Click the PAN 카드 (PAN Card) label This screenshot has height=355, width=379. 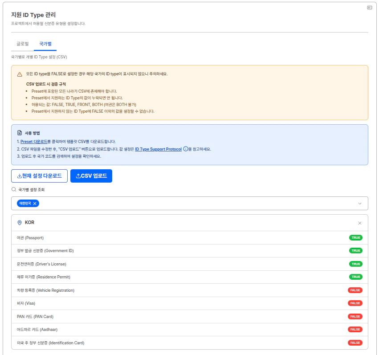tap(35, 317)
